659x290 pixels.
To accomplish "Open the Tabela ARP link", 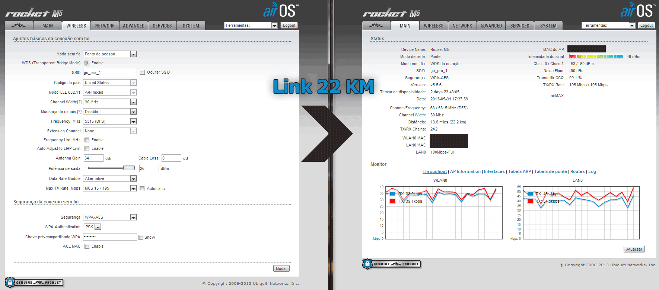I will click(x=520, y=171).
